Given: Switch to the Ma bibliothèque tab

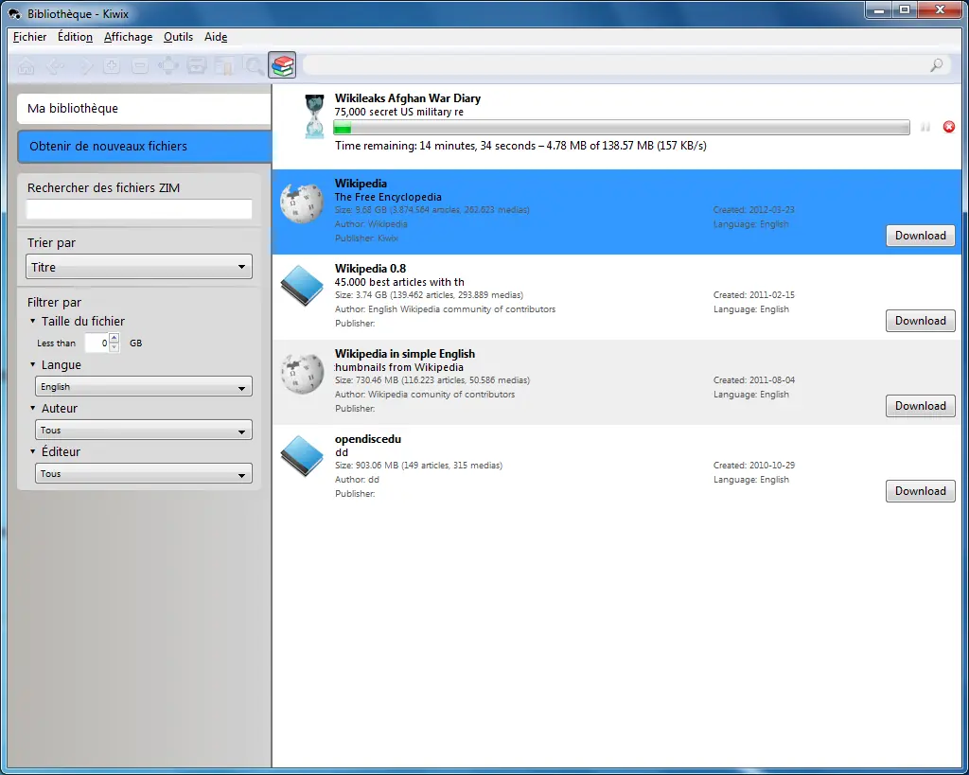Looking at the screenshot, I should (x=144, y=109).
